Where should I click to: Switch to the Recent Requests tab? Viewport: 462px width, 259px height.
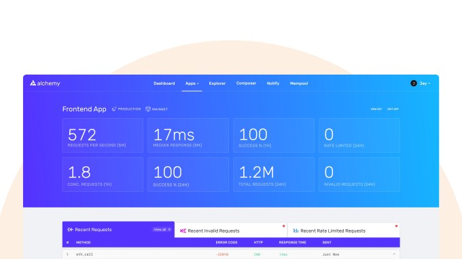tap(118, 230)
